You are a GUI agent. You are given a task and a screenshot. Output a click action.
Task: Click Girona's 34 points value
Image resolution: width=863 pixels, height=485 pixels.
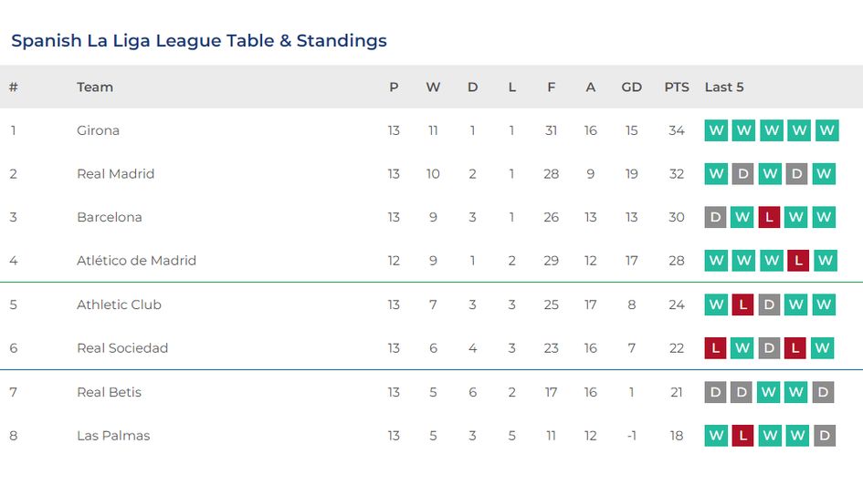[x=676, y=130]
